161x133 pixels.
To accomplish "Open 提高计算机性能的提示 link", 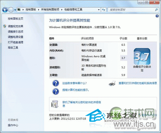I will 76,90.
